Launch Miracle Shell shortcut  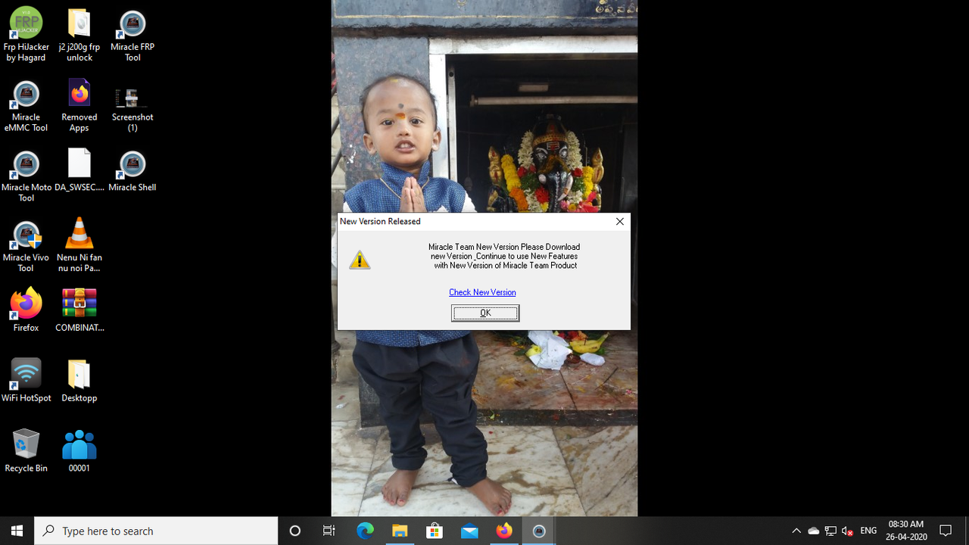click(x=132, y=170)
